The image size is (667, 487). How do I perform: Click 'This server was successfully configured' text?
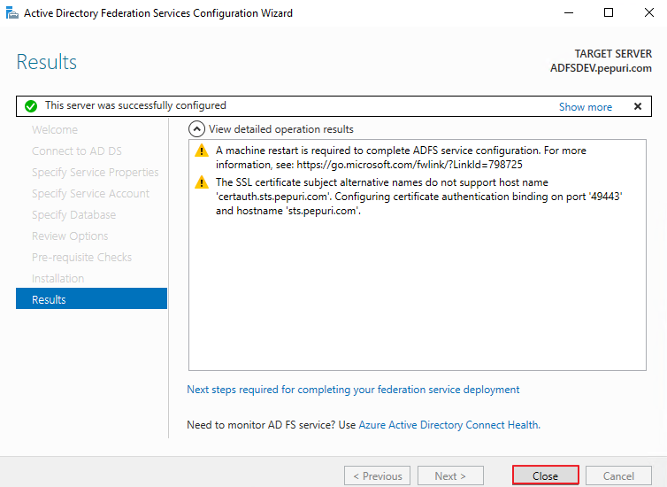[135, 105]
